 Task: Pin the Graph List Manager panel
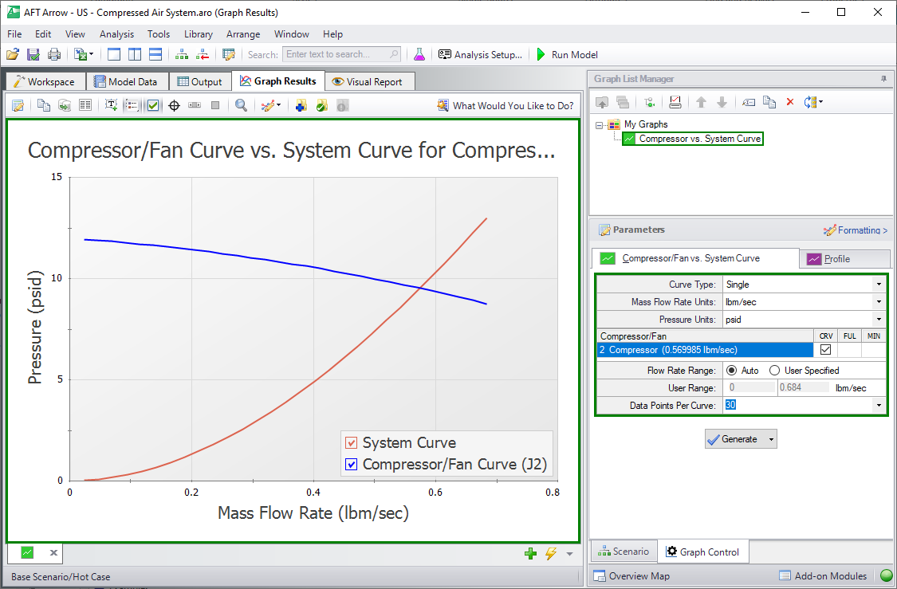click(883, 79)
